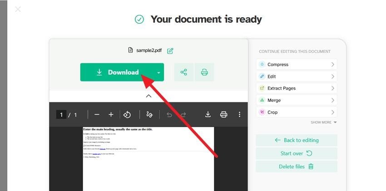Click the restart icon beside Start over
The image size is (386, 191).
(309, 153)
